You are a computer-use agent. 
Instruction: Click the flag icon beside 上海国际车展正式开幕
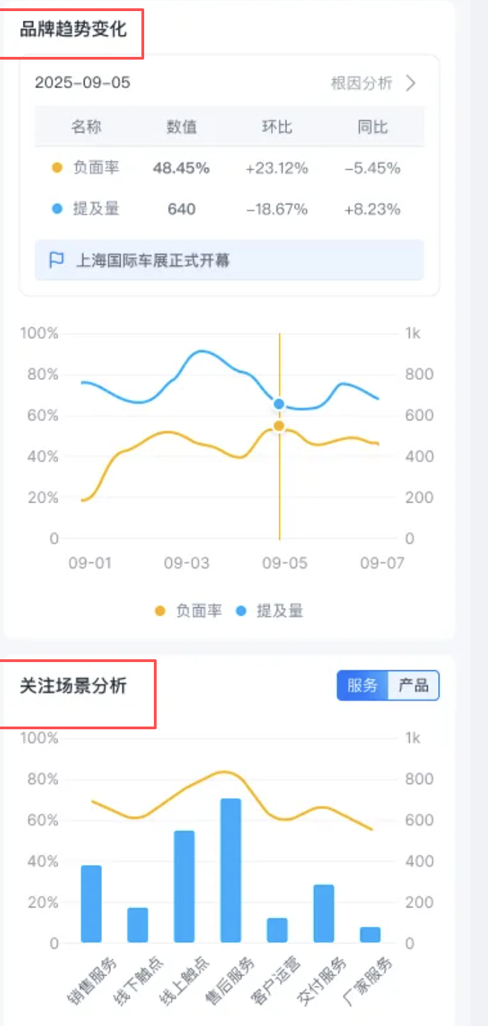pyautogui.click(x=56, y=261)
